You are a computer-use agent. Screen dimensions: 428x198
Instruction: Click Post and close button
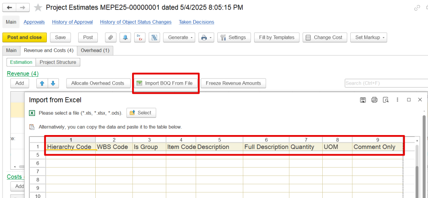(x=25, y=38)
